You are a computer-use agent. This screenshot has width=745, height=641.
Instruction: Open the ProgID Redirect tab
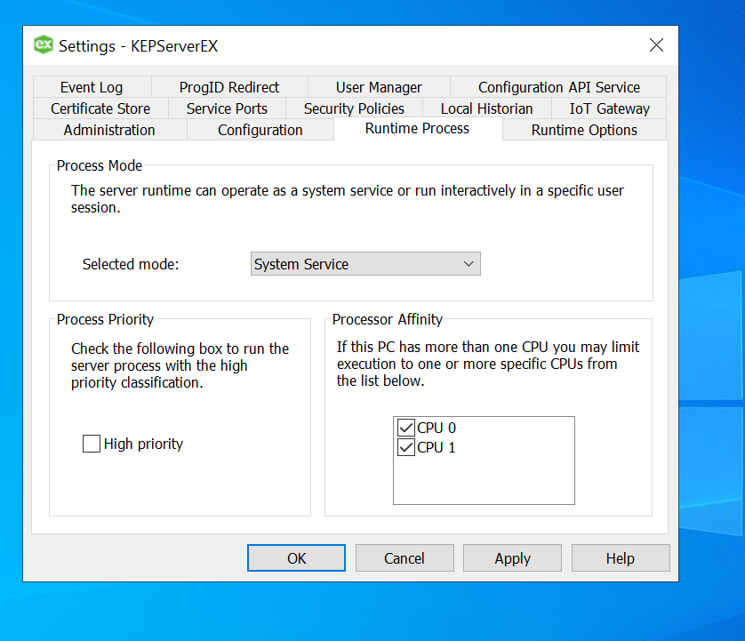pyautogui.click(x=229, y=87)
